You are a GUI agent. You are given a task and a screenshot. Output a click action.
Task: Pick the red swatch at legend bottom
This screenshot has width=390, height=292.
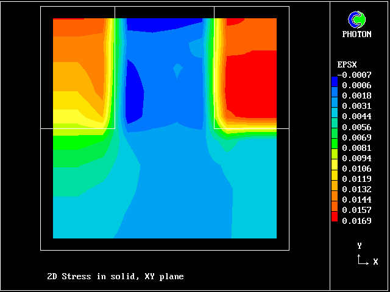pos(334,216)
